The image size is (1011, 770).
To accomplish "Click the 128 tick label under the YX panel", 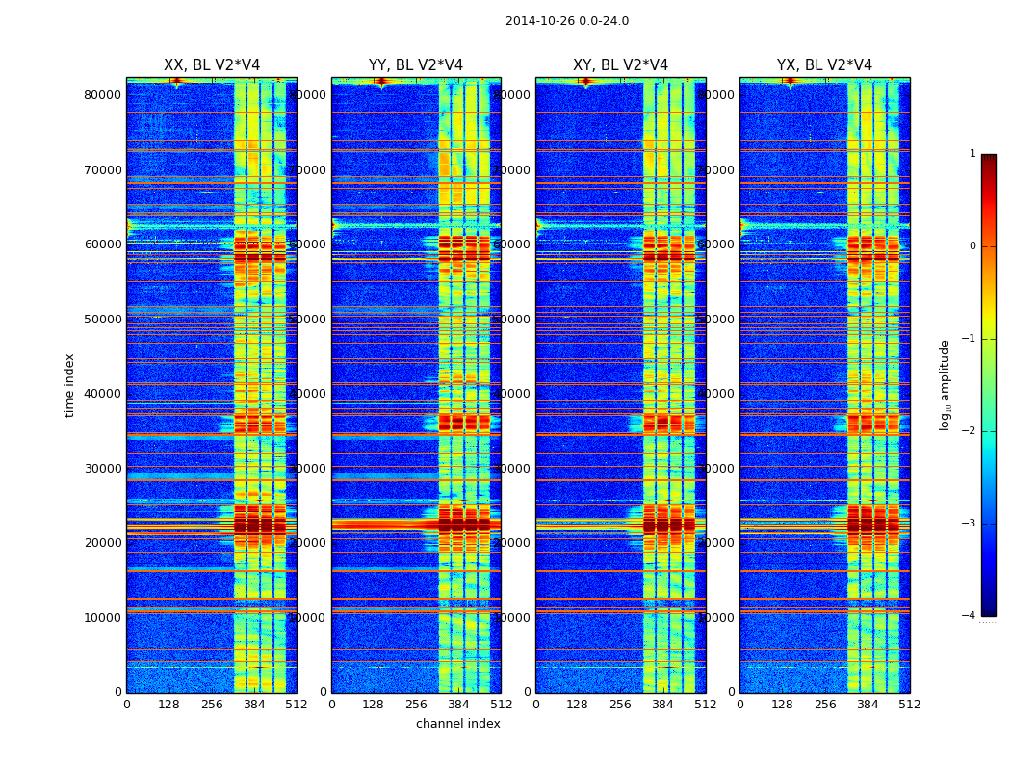I will coord(782,705).
